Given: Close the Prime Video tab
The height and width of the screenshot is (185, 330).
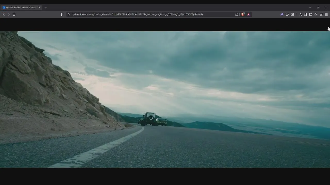Looking at the screenshot, I should coord(39,7).
